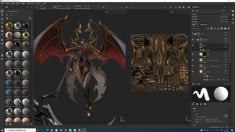The height and width of the screenshot is (132, 235).
Task: Hide the 1001 folder layer
Action: tap(193, 34)
